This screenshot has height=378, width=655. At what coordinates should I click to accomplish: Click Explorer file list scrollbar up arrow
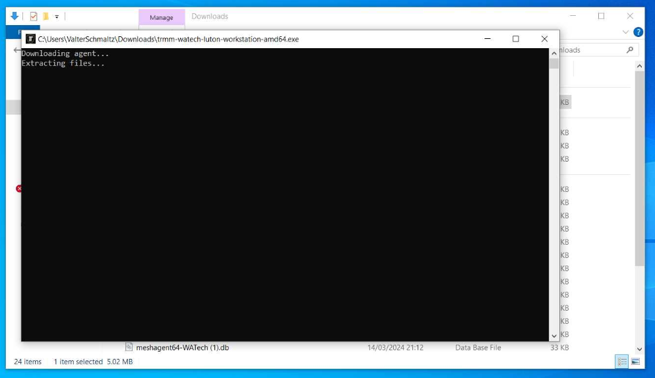pos(640,66)
